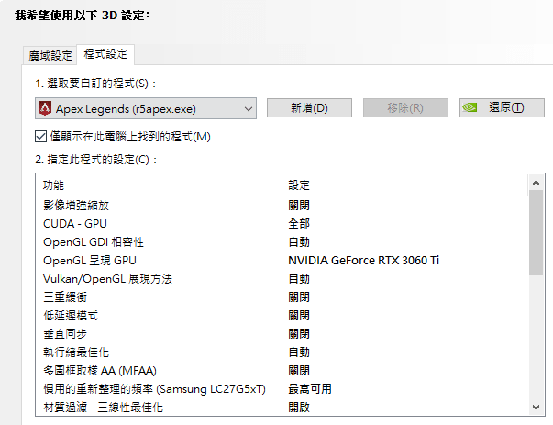Select the OpenGL GDI 相容性 row

(282, 241)
